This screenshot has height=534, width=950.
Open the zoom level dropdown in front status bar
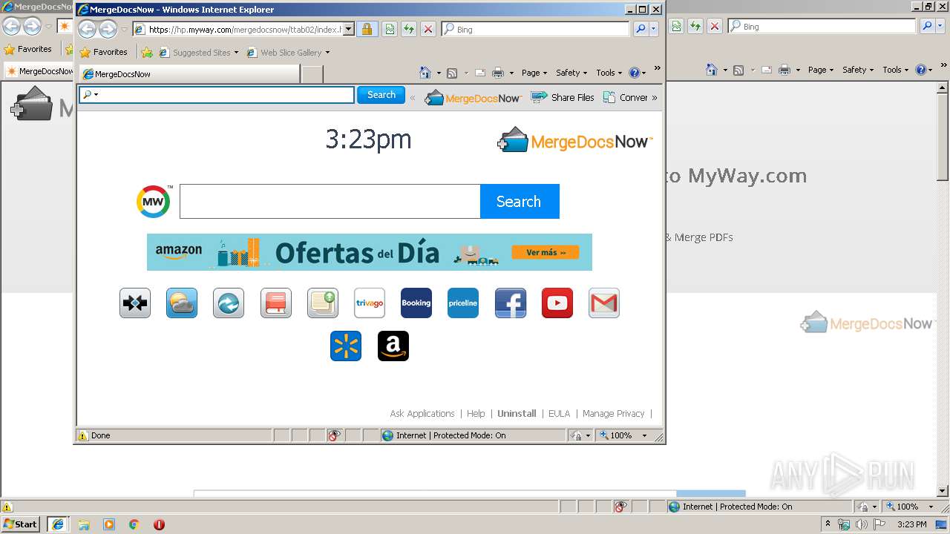click(644, 435)
